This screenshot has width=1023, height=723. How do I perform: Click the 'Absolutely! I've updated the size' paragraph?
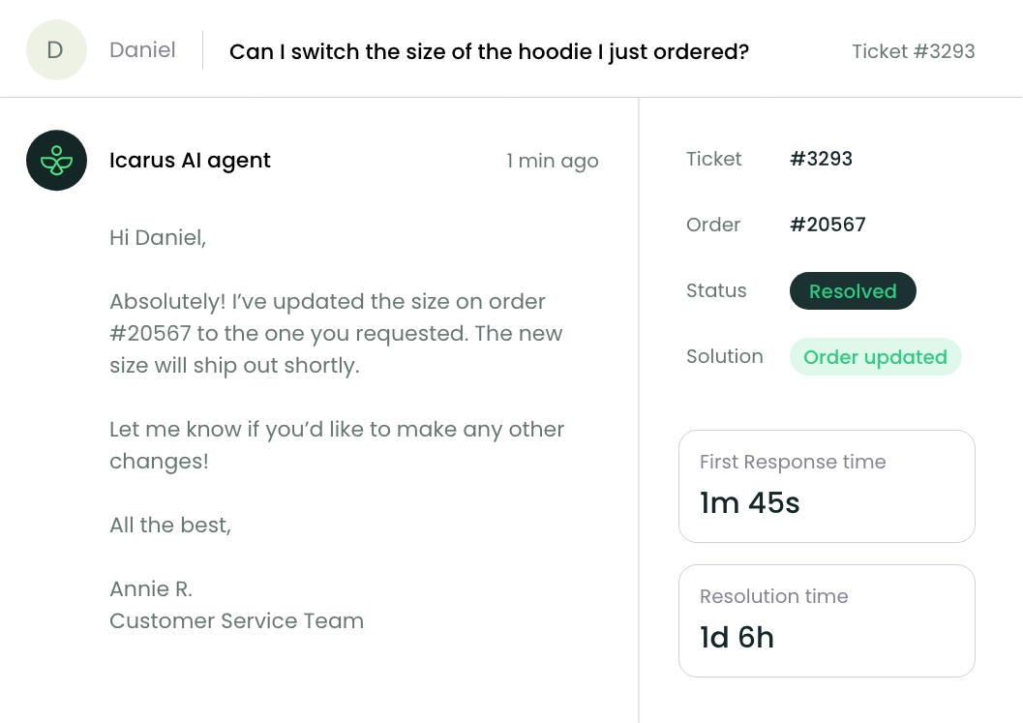(x=336, y=334)
